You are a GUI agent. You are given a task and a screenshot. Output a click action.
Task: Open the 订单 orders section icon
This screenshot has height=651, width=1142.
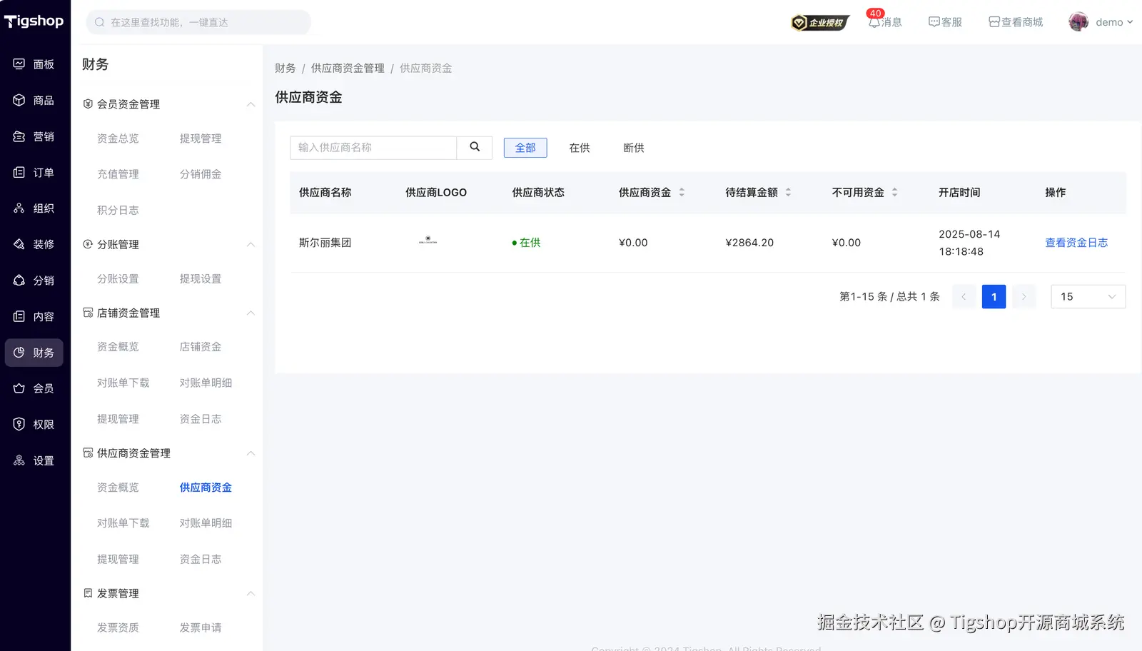(19, 173)
